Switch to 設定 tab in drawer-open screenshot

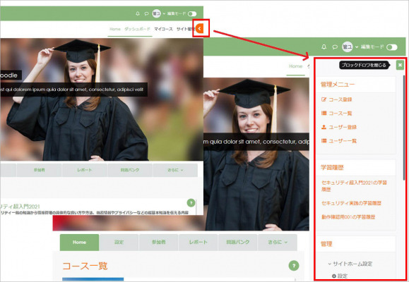point(119,242)
